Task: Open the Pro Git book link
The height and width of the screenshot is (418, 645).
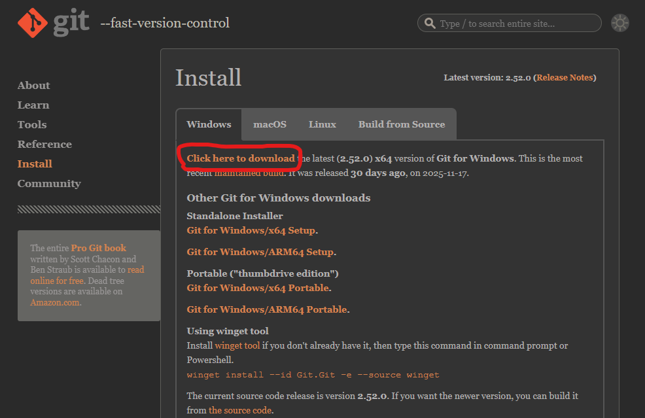Action: pos(99,248)
